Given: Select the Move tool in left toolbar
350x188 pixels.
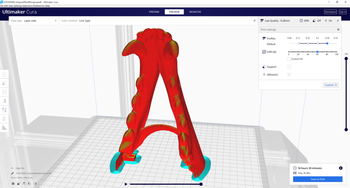Looking at the screenshot, I should [x=4, y=74].
